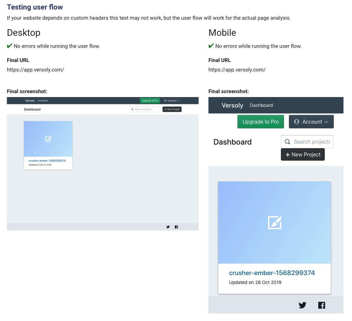Click the 'Desktop' section heading

(x=24, y=32)
